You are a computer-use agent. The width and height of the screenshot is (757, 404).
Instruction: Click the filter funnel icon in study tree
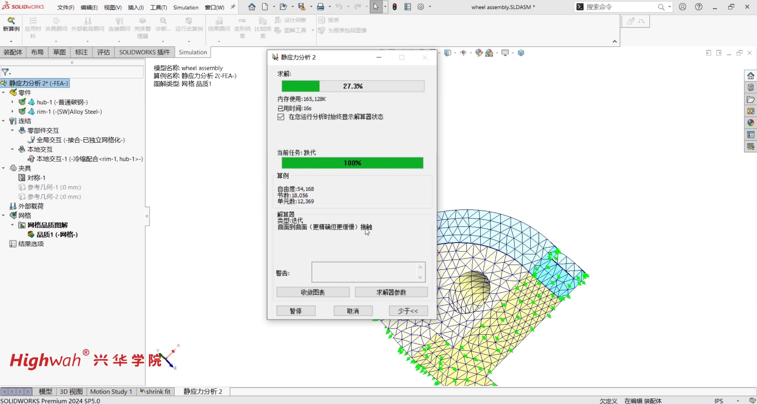coord(5,72)
